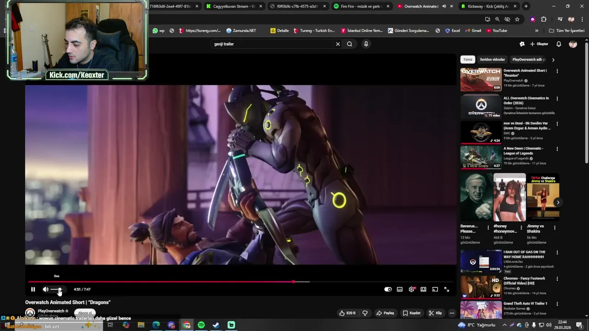Click the YouTube search magnifier button
589x331 pixels.
[x=350, y=44]
